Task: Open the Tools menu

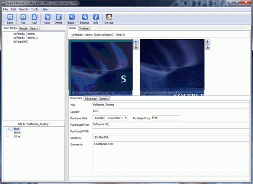Action: [35, 9]
